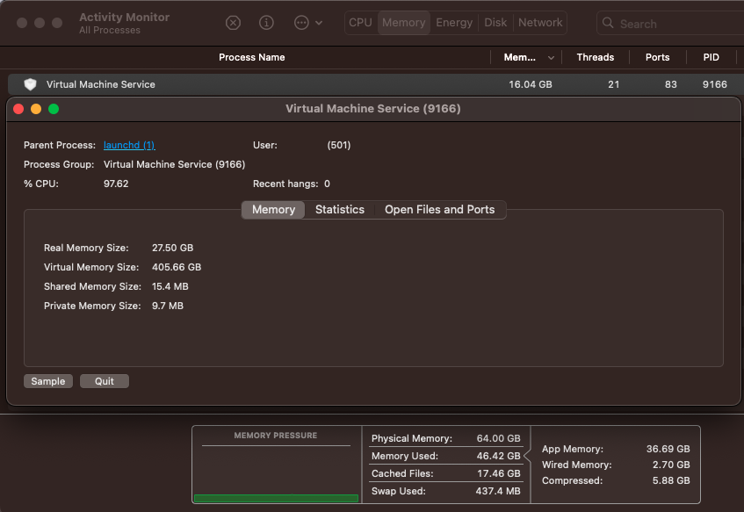The width and height of the screenshot is (744, 512).
Task: Click Compressed 5.88 GB value
Action: pos(671,480)
